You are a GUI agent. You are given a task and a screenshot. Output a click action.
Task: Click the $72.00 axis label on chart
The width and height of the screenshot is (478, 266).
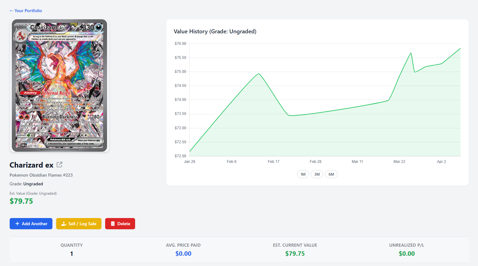180,156
